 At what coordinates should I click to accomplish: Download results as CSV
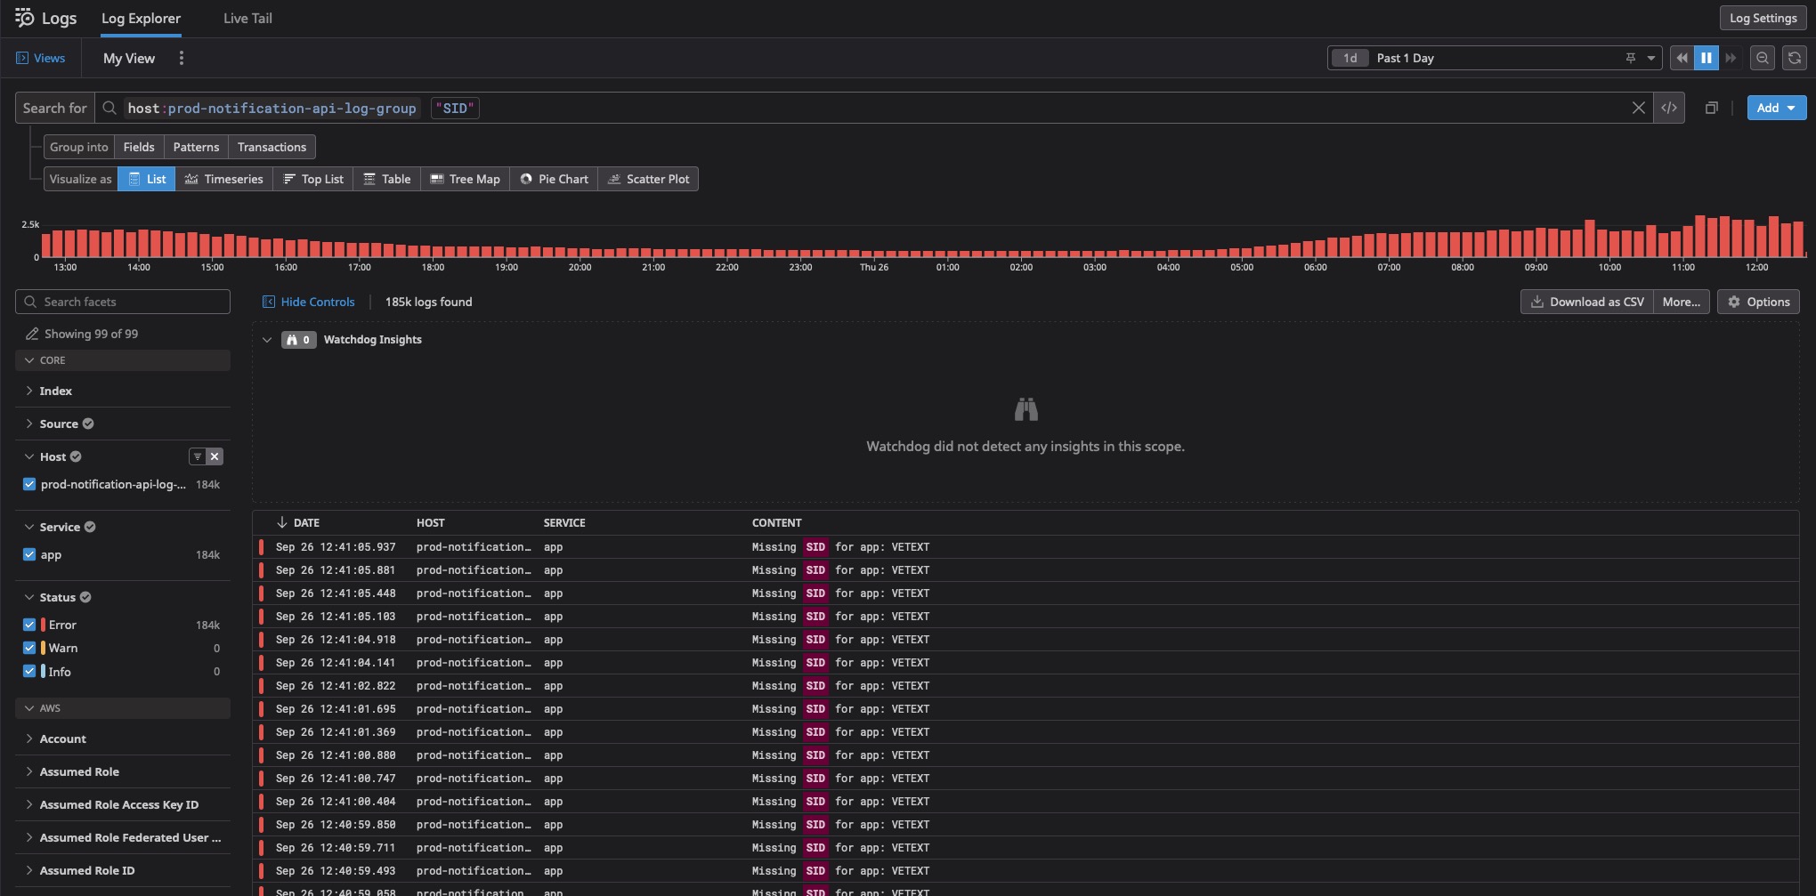coord(1587,302)
